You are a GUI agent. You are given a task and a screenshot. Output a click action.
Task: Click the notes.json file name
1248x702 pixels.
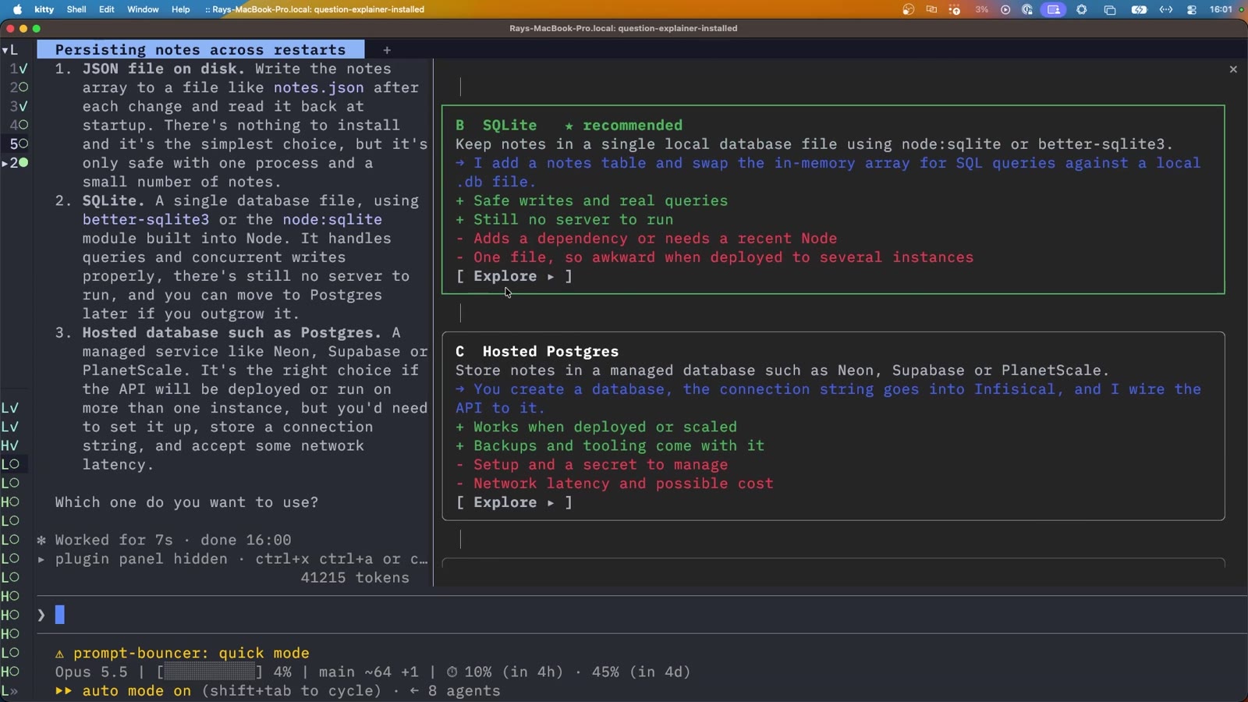[318, 87]
